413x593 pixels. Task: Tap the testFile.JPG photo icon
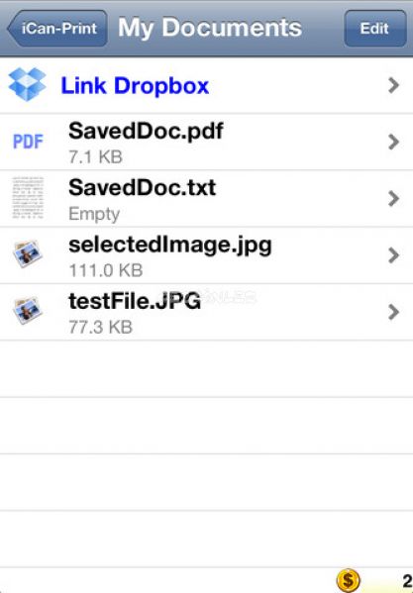[x=27, y=311]
